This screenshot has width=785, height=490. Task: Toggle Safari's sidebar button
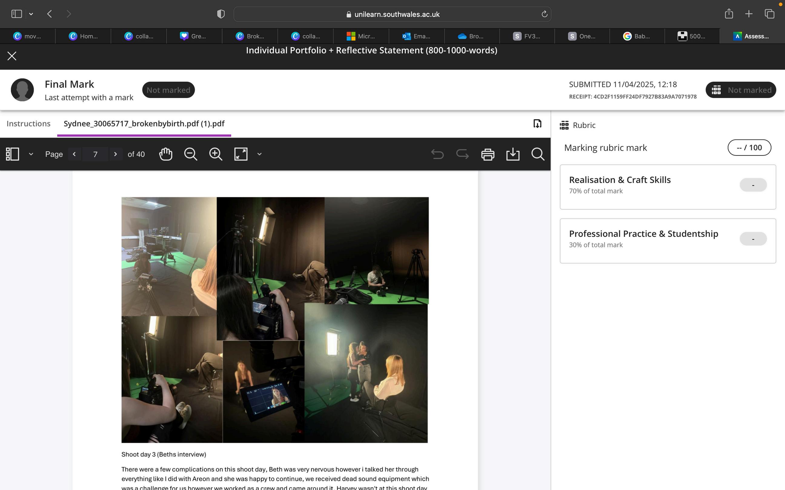[17, 14]
